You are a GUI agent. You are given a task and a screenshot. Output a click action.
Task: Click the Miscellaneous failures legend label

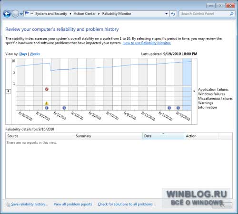215,98
